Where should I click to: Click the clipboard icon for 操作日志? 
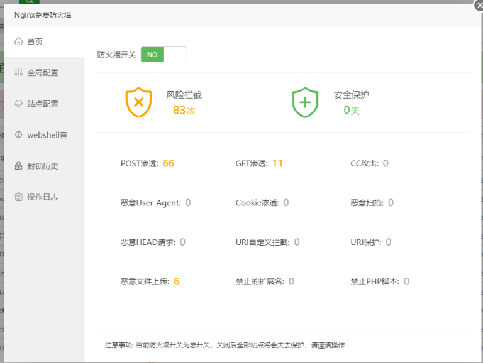(18, 197)
